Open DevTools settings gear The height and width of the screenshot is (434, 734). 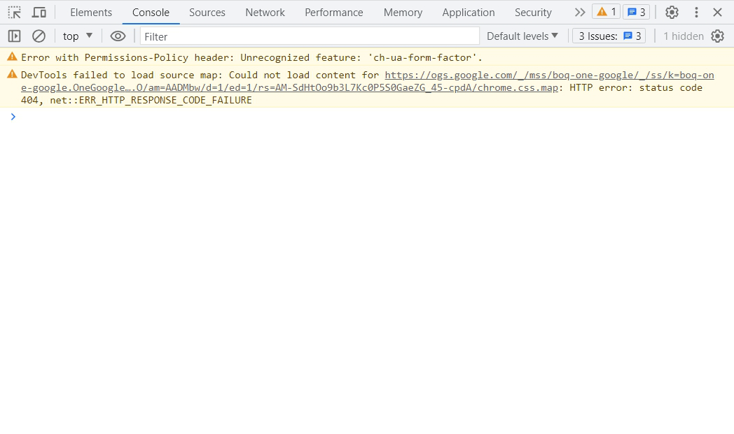click(x=672, y=12)
